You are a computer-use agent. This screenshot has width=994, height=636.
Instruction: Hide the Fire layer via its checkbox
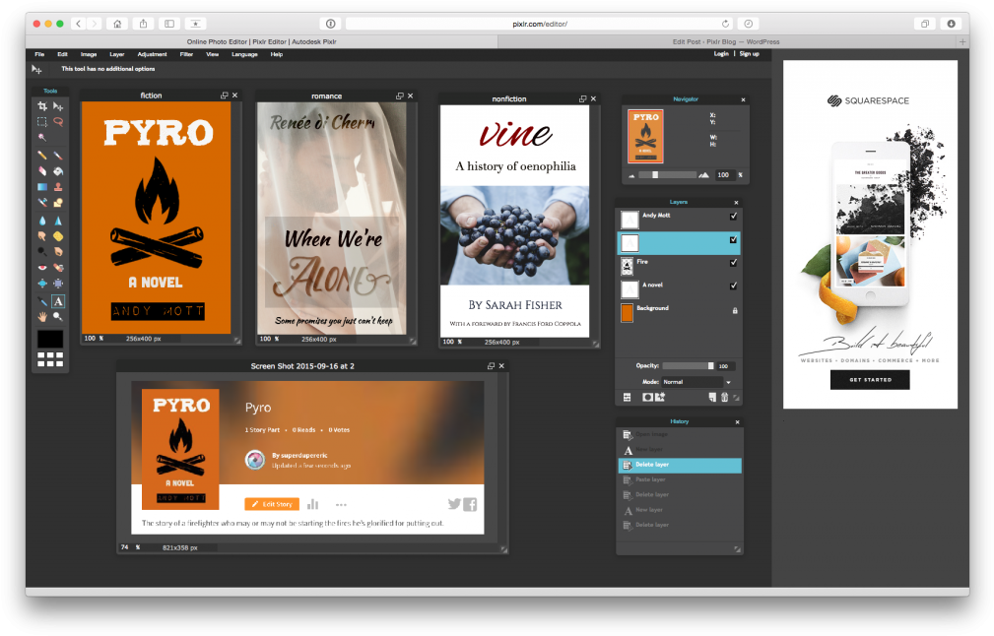pos(733,263)
